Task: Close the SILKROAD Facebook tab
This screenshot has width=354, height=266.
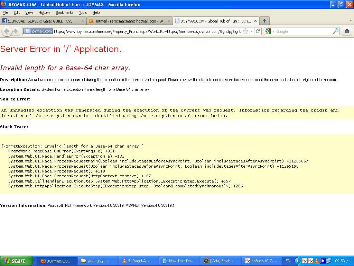Action: click(x=82, y=21)
